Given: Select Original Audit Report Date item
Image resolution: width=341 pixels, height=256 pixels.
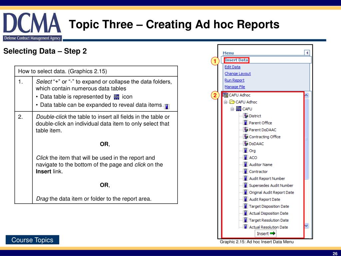Looking at the screenshot, I should click(x=271, y=193).
